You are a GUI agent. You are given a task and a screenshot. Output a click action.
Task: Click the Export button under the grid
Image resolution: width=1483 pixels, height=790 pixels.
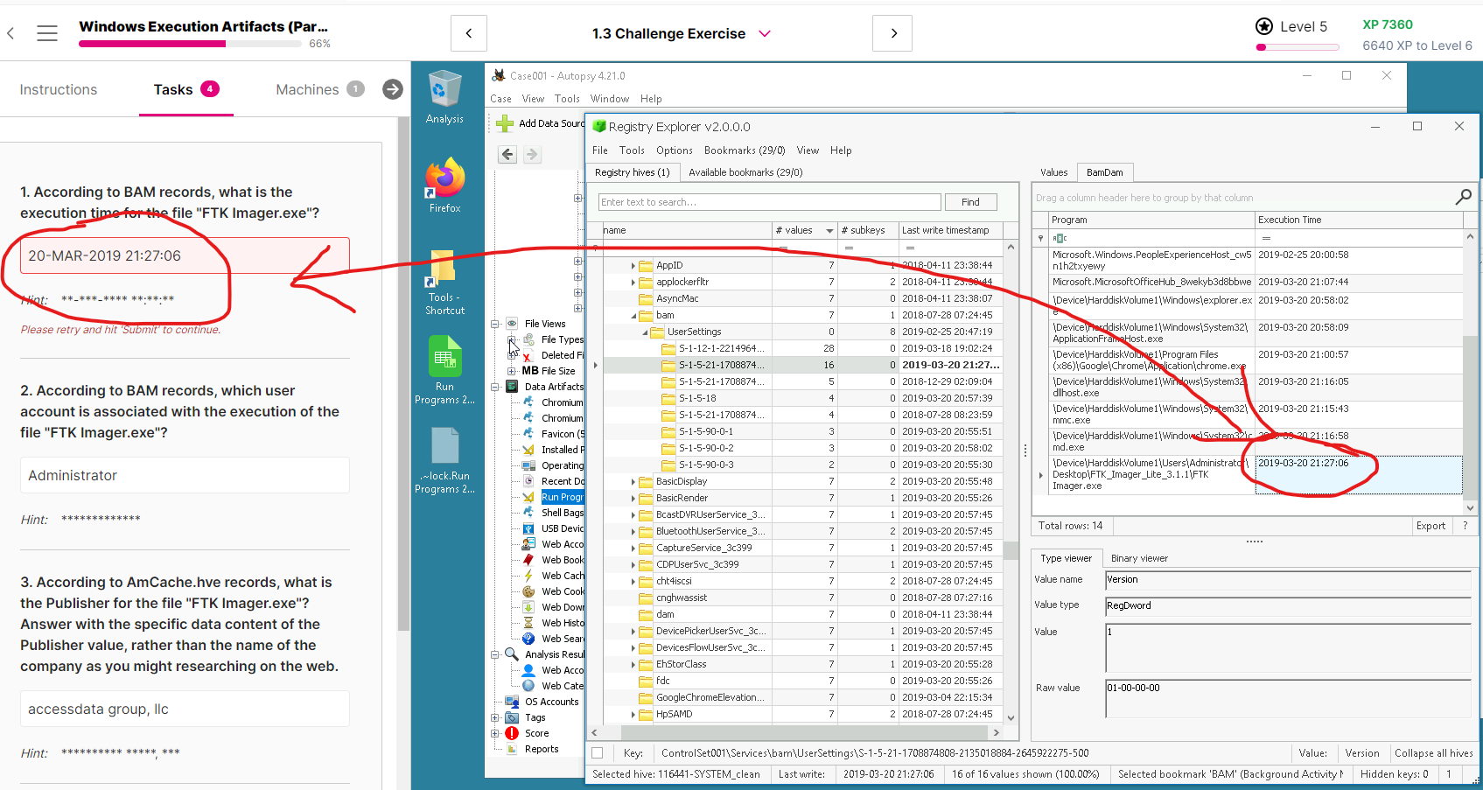[x=1431, y=526]
